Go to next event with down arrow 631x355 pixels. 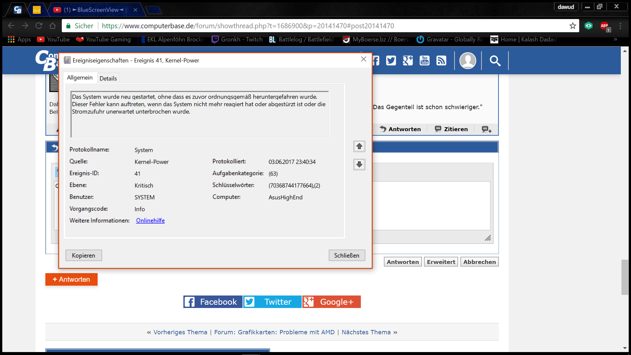[359, 164]
